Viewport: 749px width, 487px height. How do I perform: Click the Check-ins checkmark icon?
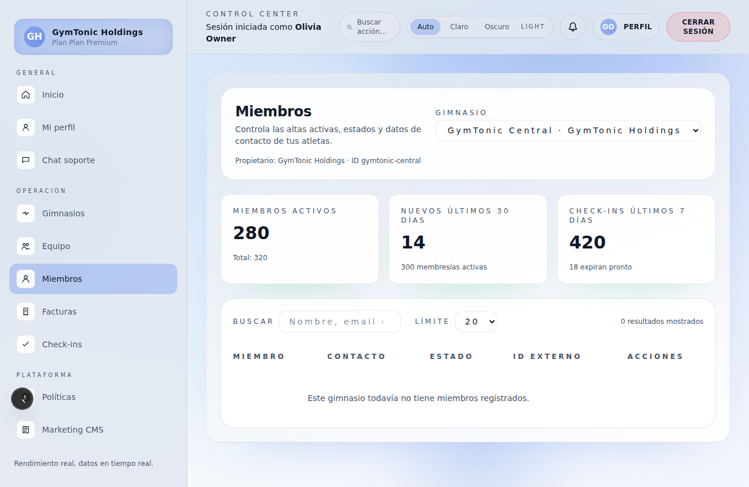[x=26, y=344]
